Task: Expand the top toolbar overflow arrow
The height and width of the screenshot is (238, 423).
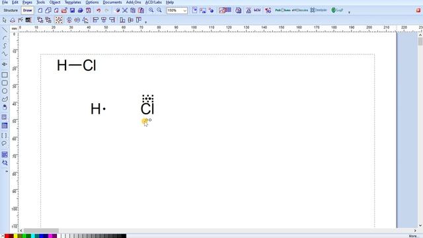Action: pyautogui.click(x=349, y=12)
